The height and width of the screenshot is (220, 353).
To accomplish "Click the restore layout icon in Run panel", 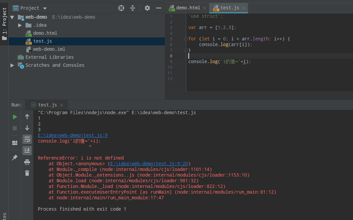I will click(x=15, y=143).
